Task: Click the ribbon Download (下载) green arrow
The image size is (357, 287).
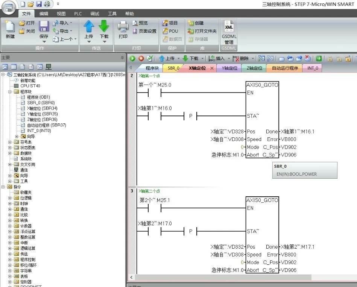Action: 104,26
